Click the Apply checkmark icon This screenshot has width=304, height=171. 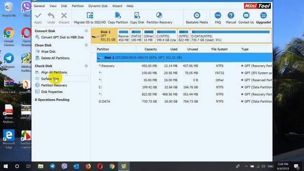click(x=38, y=16)
